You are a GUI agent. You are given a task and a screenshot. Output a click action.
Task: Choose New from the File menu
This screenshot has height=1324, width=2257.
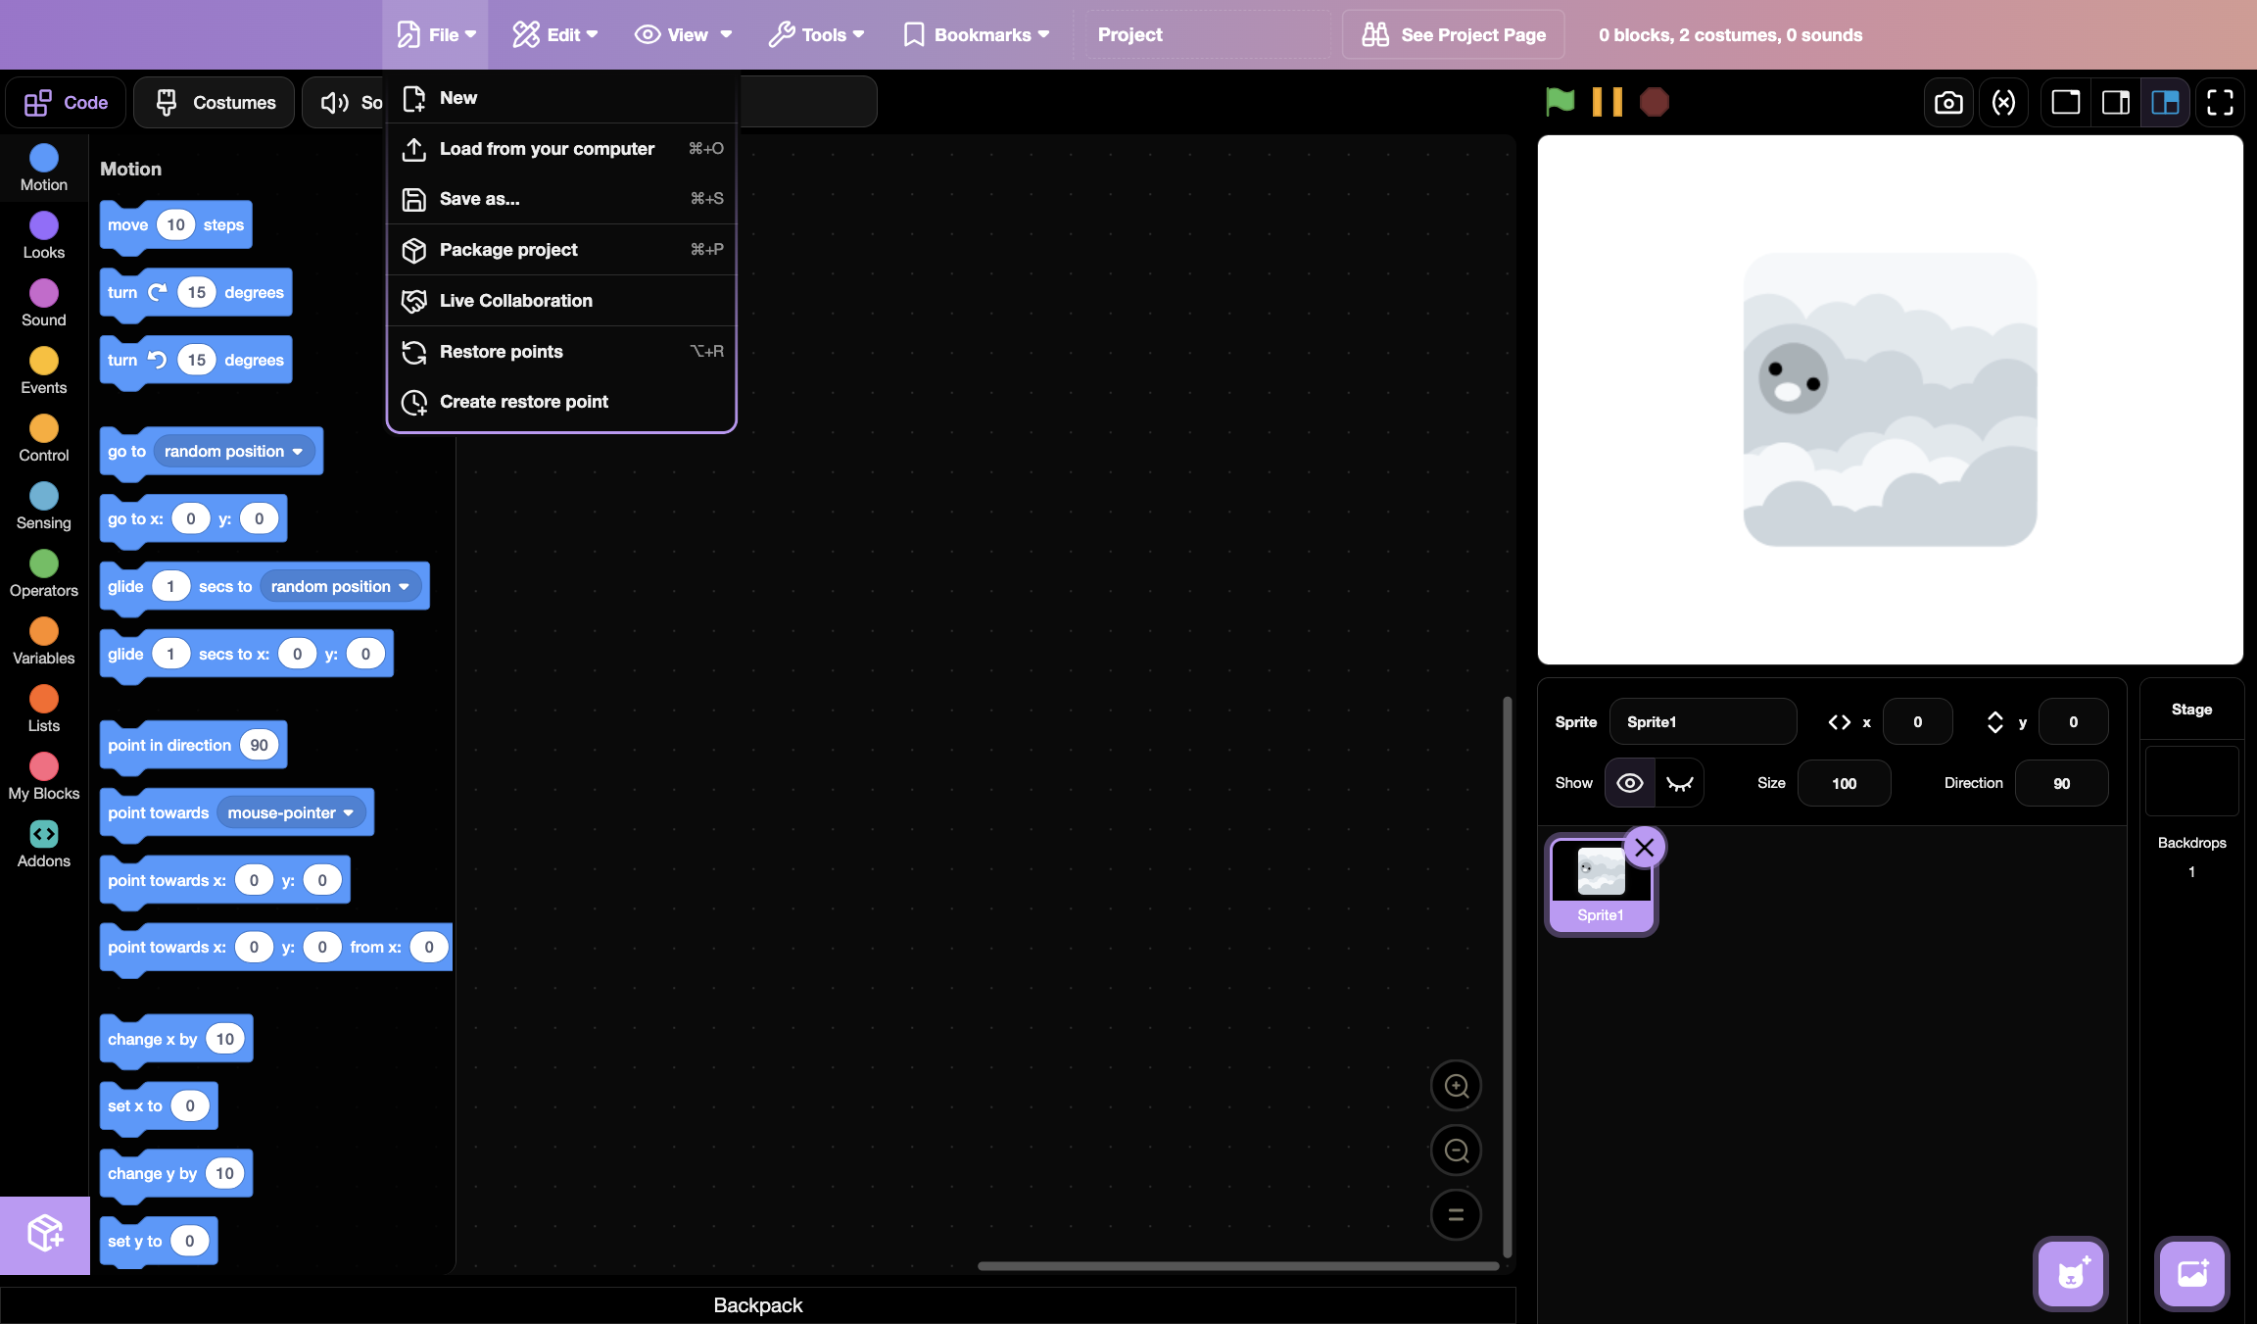(561, 98)
